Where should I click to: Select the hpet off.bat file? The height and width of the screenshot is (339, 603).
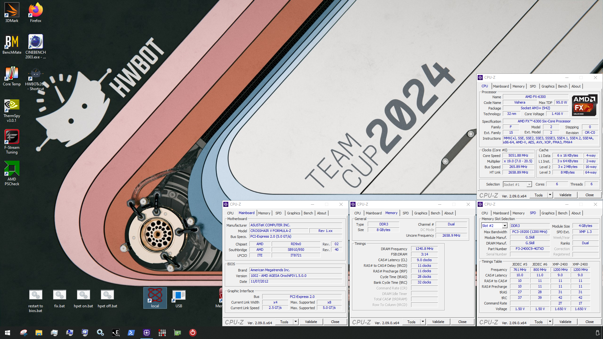click(x=107, y=299)
